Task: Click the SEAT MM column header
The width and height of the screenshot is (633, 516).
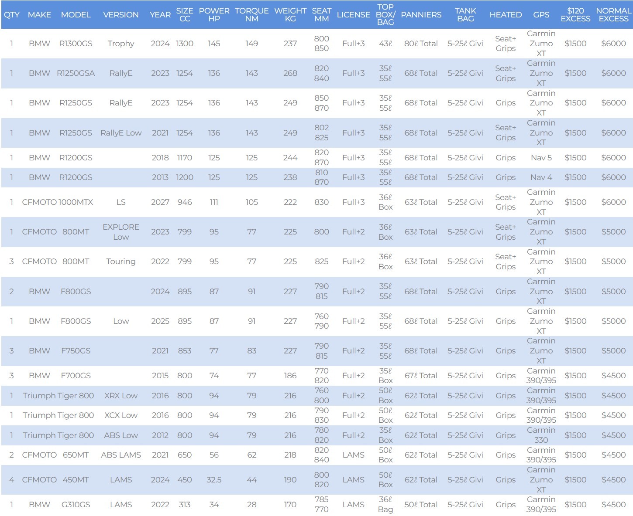Action: 322,15
